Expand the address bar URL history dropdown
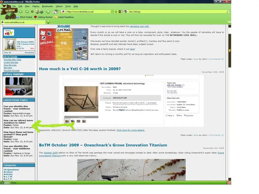Viewport: 259px width, 194px height. (120, 12)
